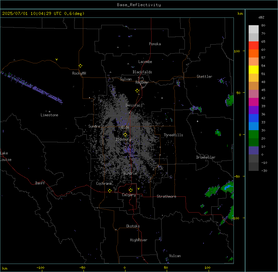Click the -100 tick on the bottom axis
Screen dimensions: 278x272
[x=40, y=268]
